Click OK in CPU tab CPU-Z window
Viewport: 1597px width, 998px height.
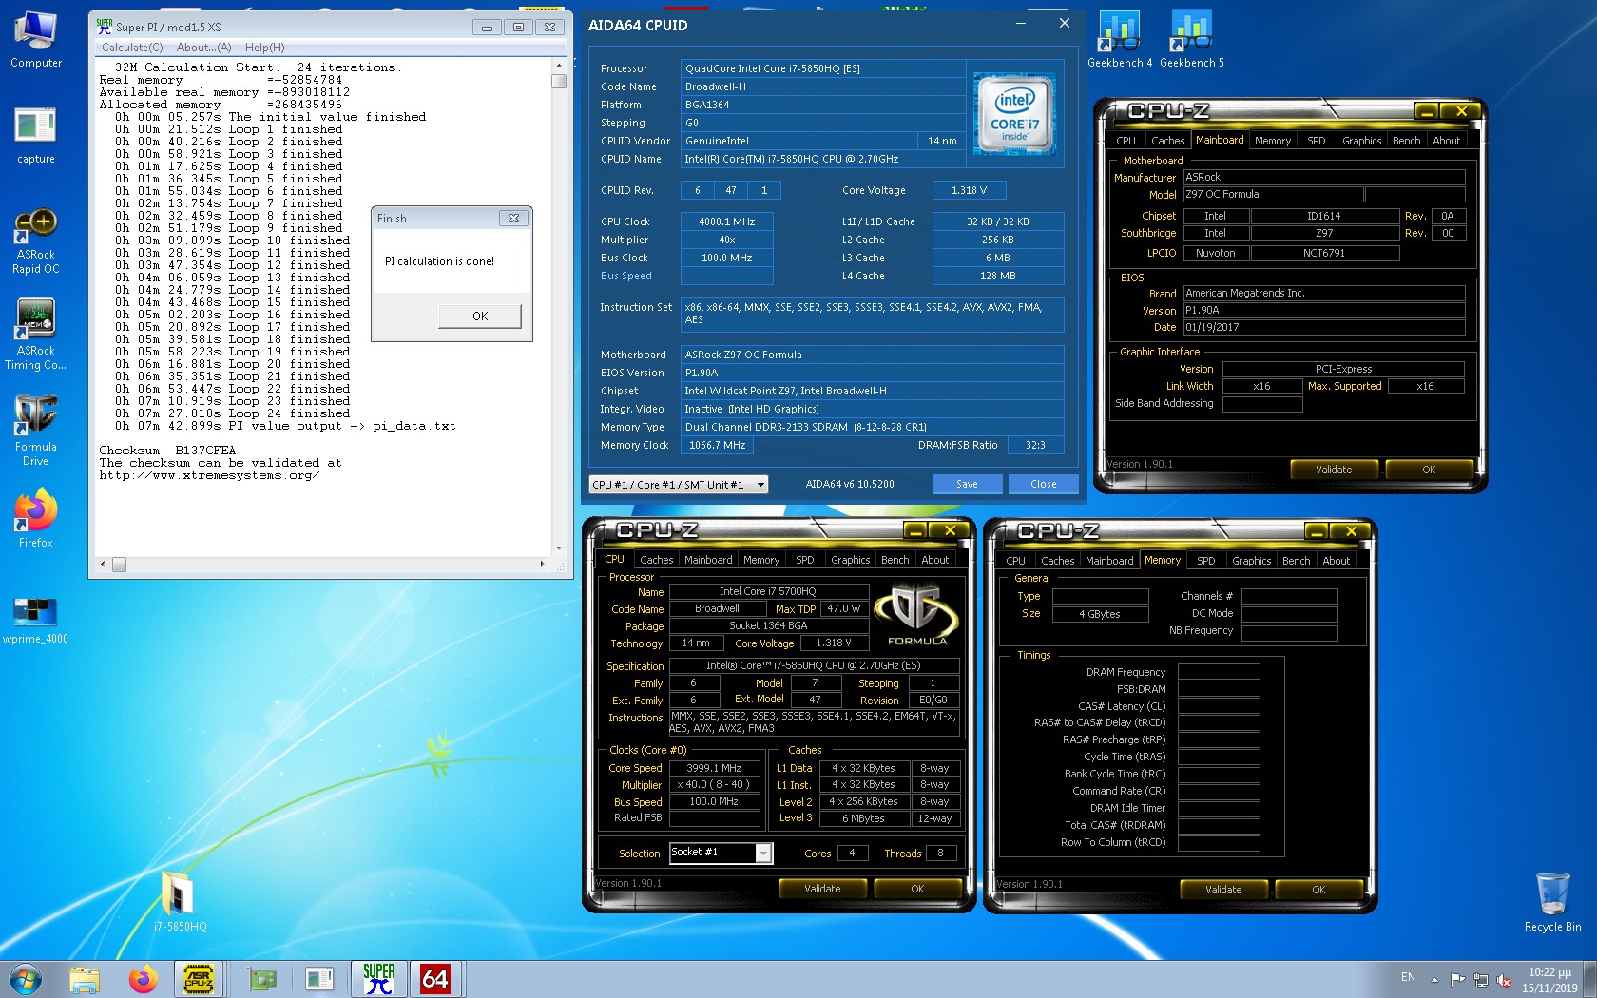[917, 889]
